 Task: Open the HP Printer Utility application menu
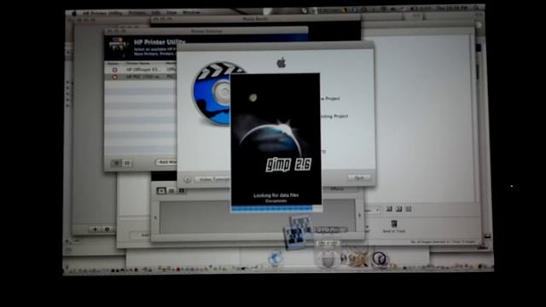tap(102, 14)
